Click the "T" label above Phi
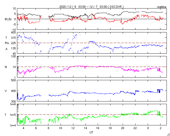This screenshot has height=136, width=170. 6,38
